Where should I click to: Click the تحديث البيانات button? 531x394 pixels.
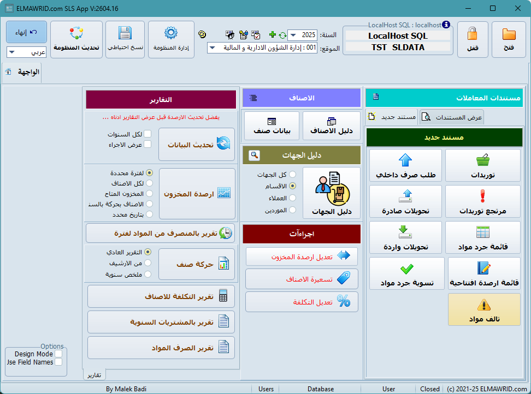(x=197, y=144)
